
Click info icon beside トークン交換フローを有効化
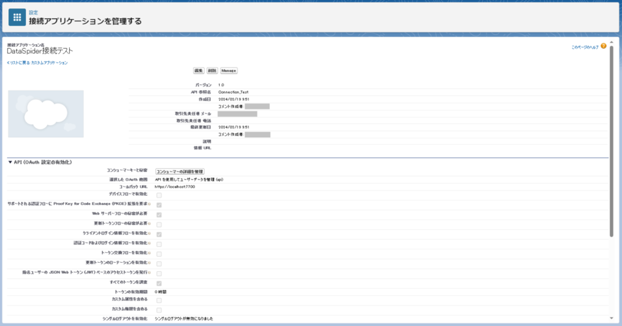149,253
